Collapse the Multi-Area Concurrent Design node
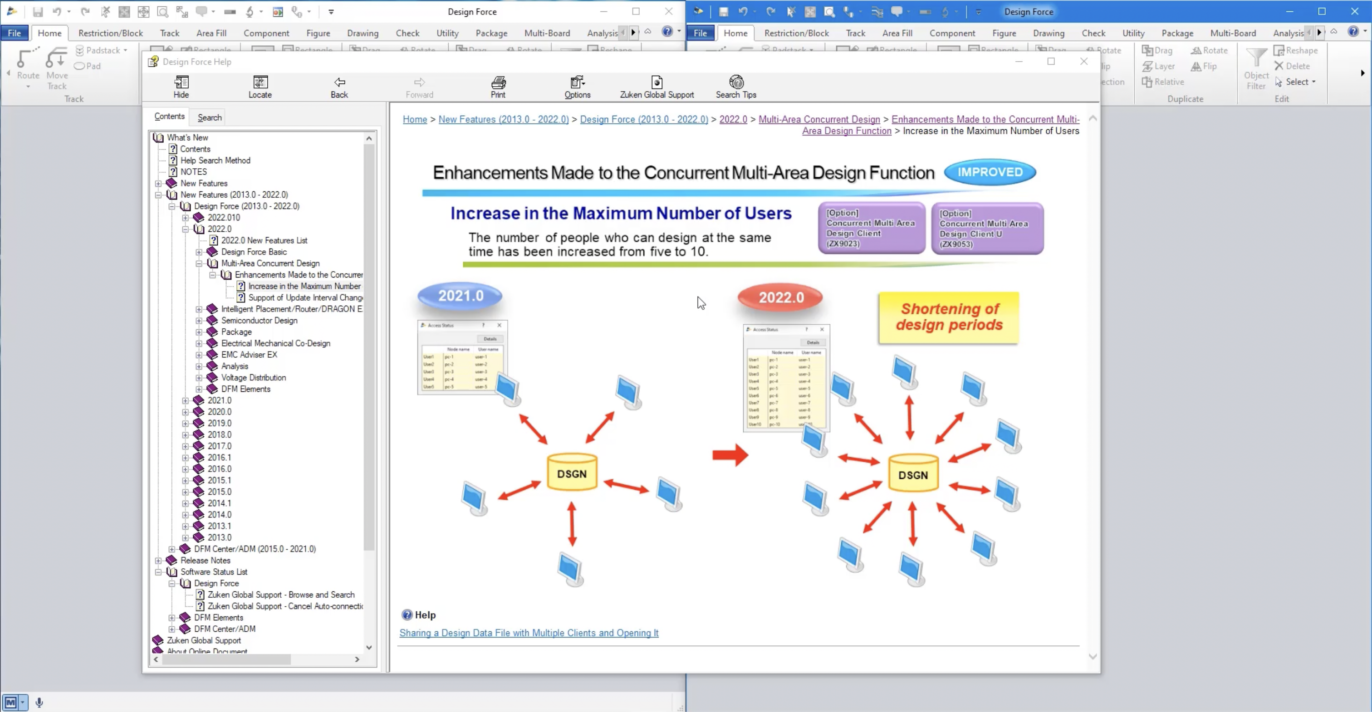The height and width of the screenshot is (712, 1372). click(199, 263)
